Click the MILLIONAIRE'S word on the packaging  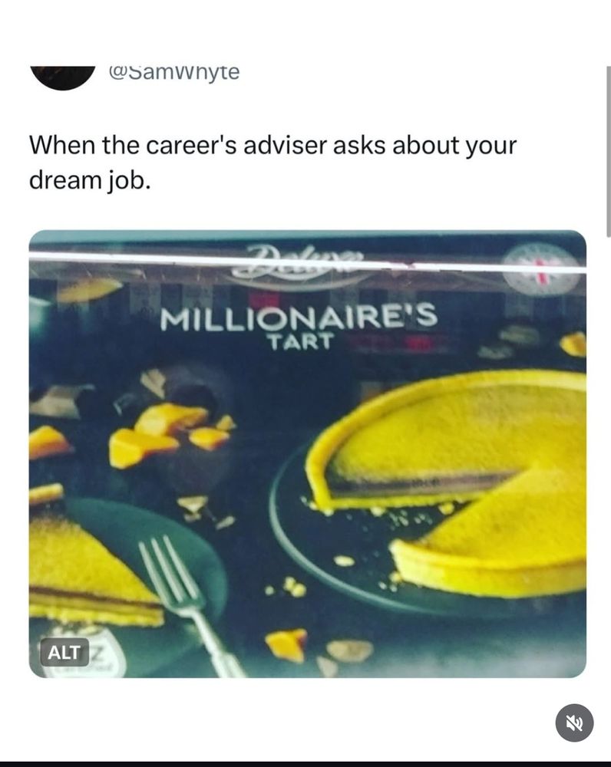(x=299, y=317)
